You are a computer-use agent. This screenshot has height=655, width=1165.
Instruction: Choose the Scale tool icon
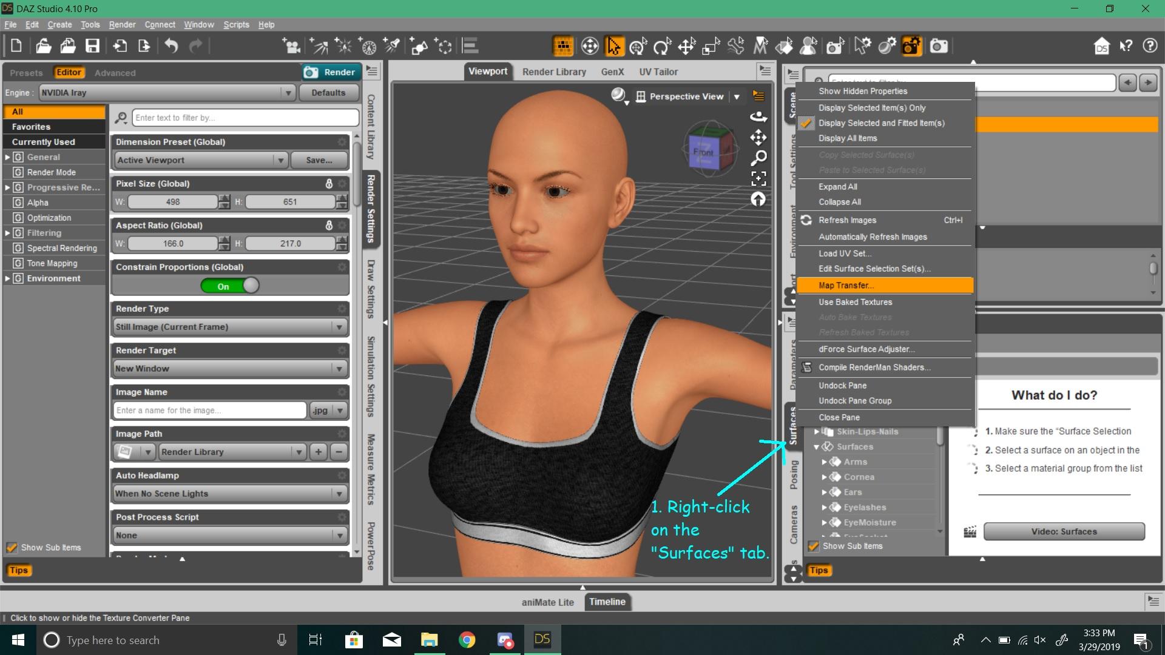(x=711, y=46)
